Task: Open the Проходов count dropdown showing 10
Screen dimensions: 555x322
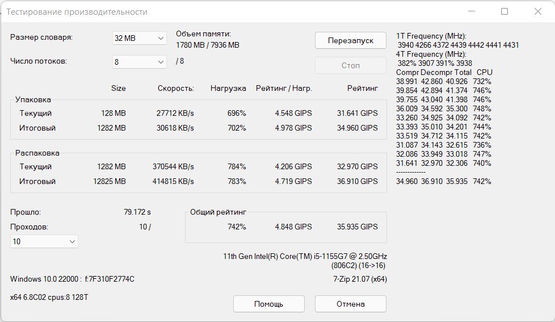Action: [x=44, y=241]
